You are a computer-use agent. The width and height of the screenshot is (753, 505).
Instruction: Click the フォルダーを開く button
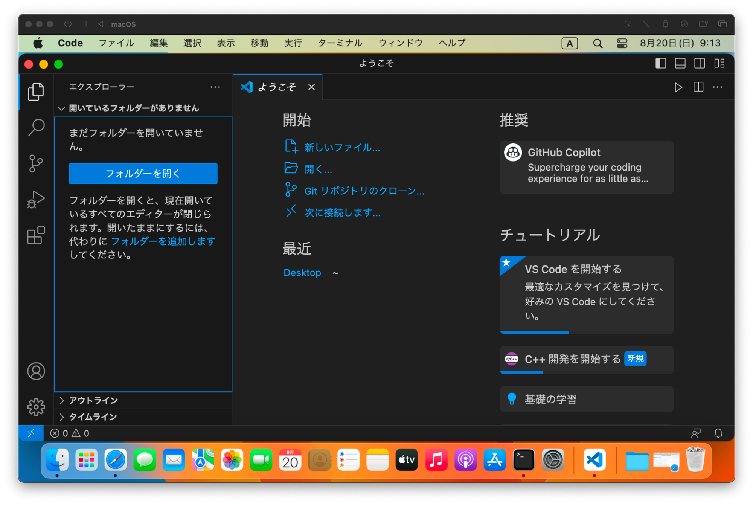pyautogui.click(x=143, y=174)
